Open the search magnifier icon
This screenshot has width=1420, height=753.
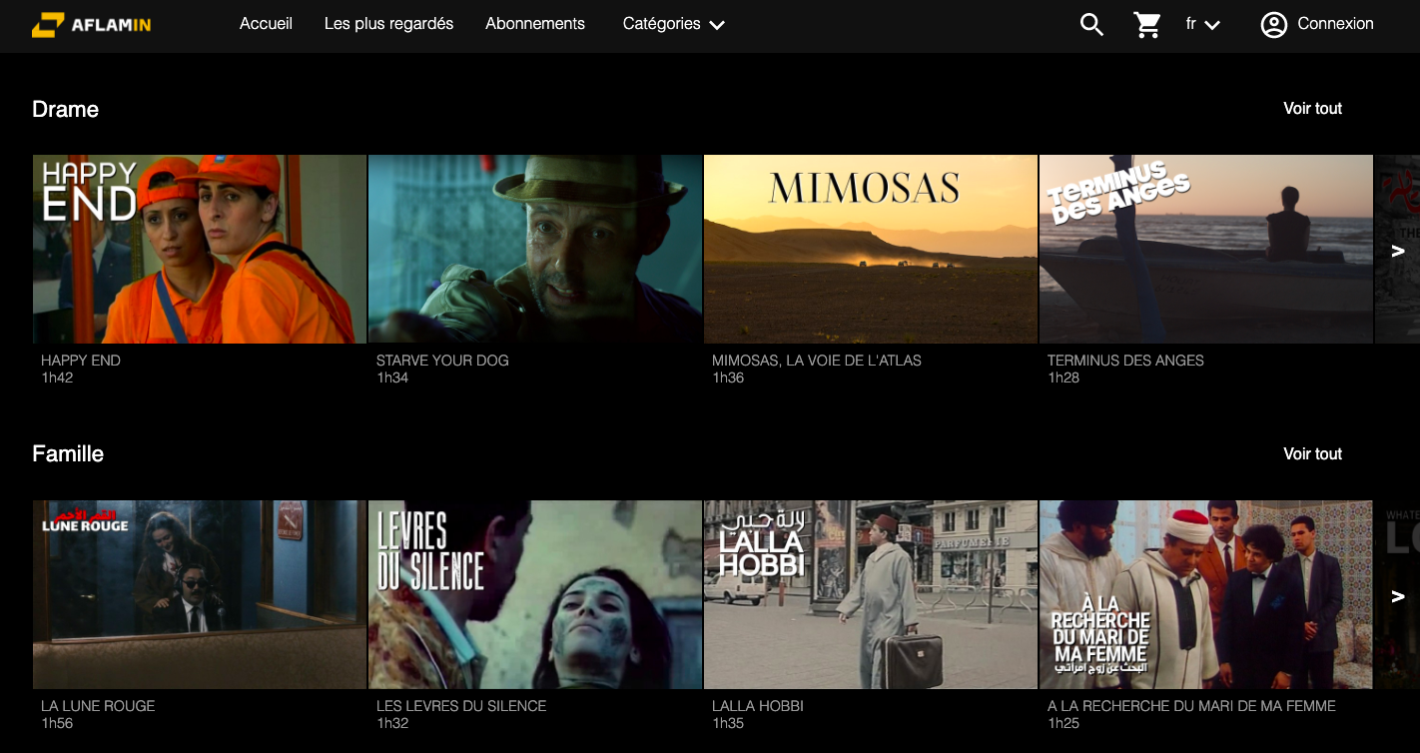pyautogui.click(x=1091, y=24)
